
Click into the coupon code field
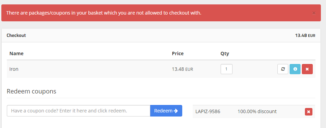click(79, 111)
